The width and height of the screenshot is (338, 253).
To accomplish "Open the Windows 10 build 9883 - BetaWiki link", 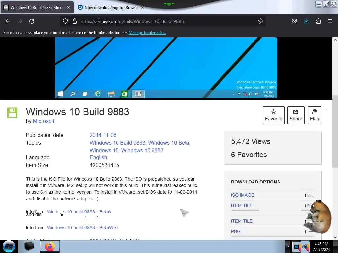I will point(82,228).
